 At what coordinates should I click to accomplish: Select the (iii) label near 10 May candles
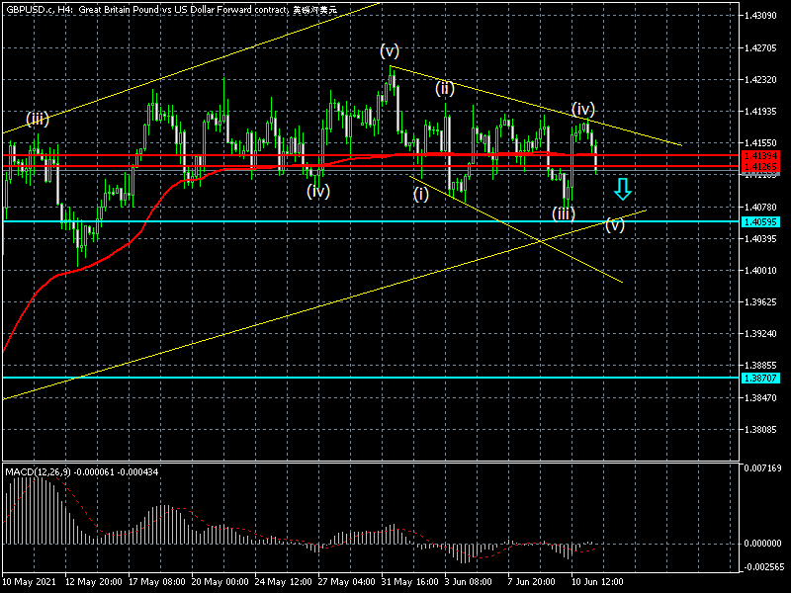(x=39, y=120)
